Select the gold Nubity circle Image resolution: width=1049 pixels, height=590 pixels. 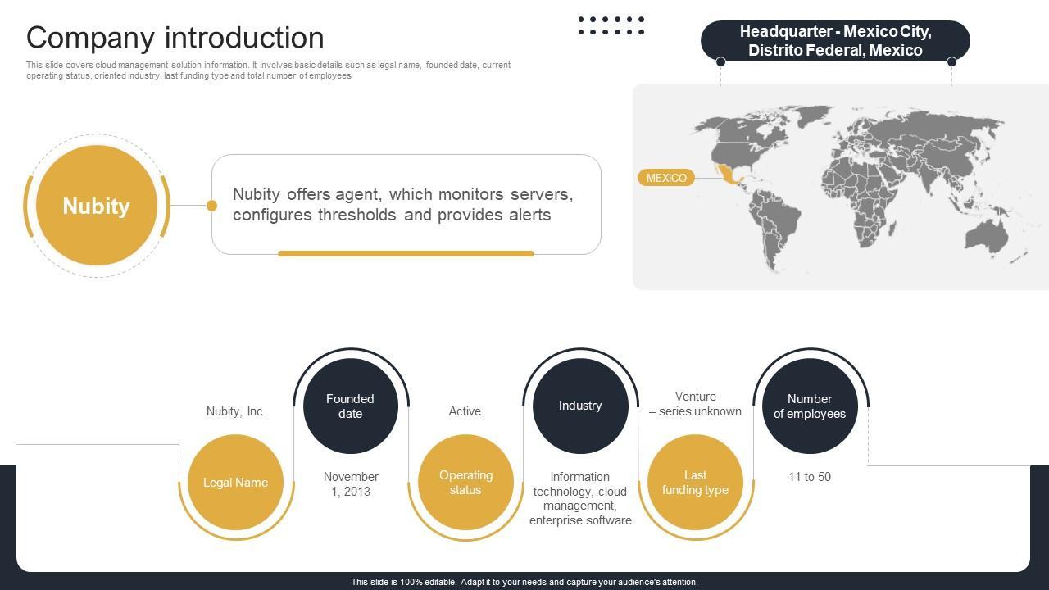pos(97,206)
